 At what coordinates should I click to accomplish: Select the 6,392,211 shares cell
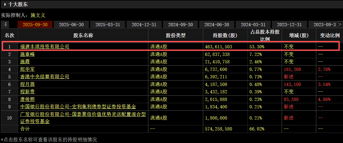pos(216,77)
